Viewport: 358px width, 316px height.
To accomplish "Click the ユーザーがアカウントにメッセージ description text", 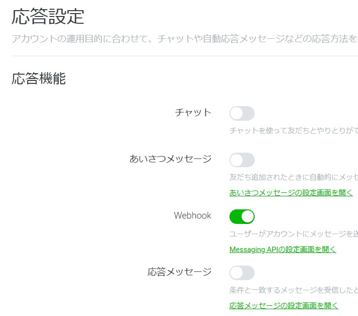I will click(x=293, y=234).
